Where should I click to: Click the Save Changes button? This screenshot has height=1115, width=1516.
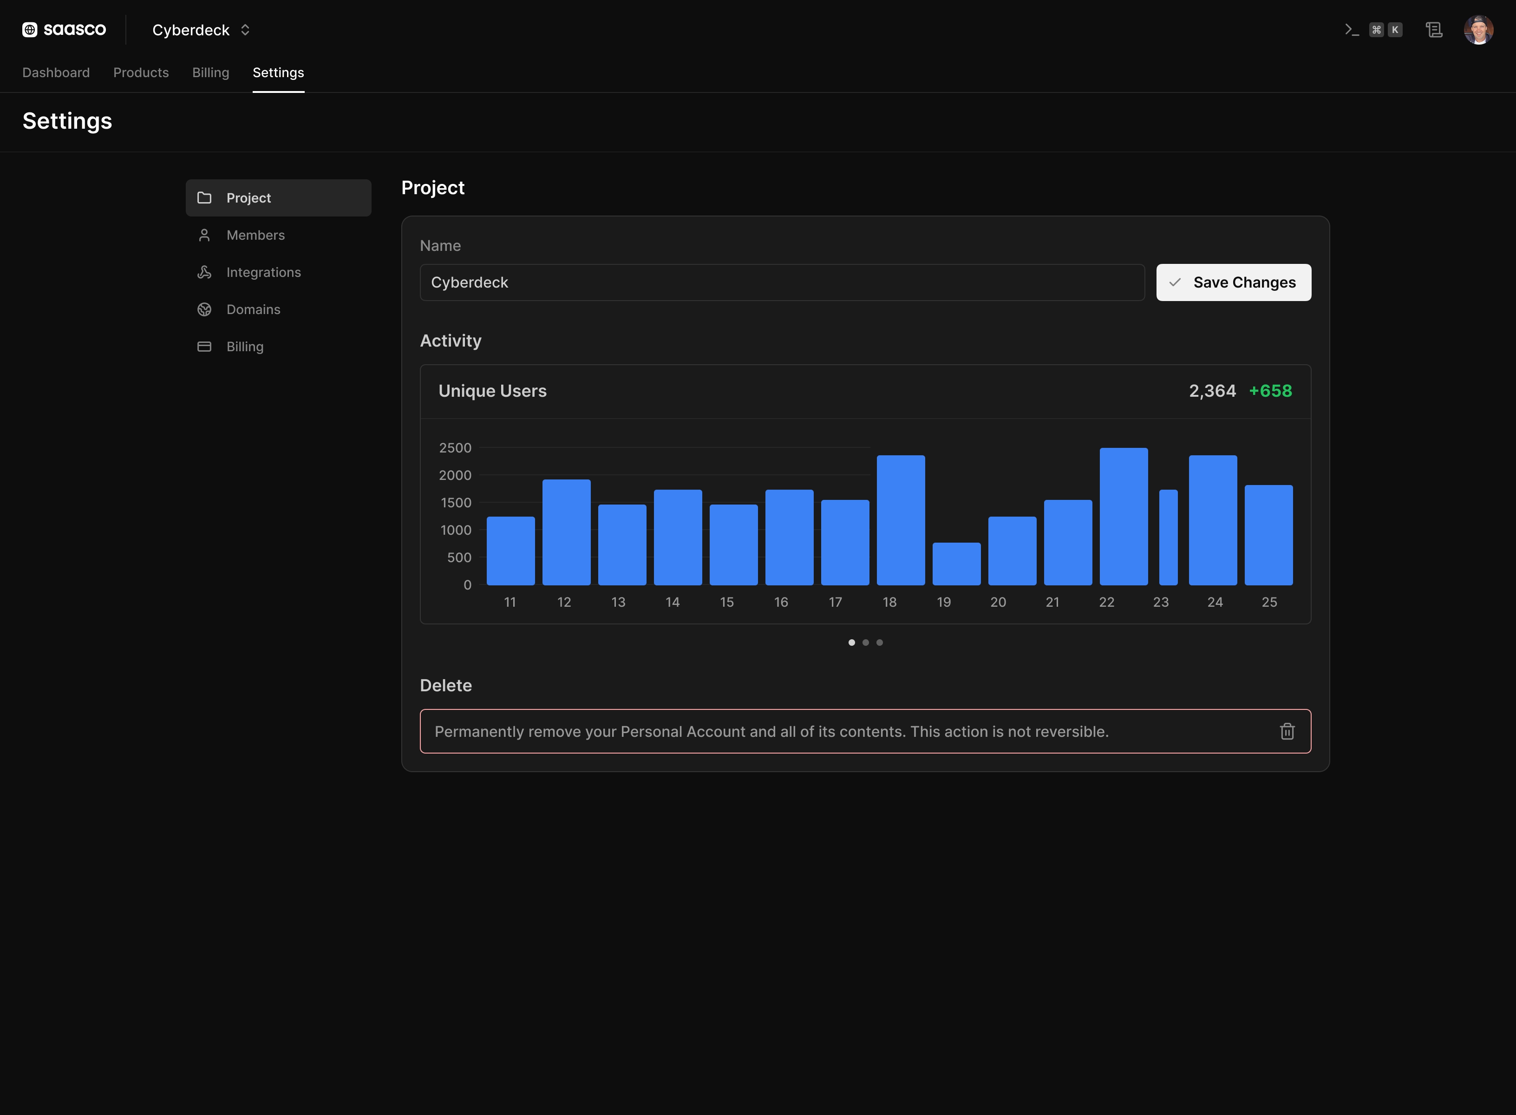pos(1233,282)
